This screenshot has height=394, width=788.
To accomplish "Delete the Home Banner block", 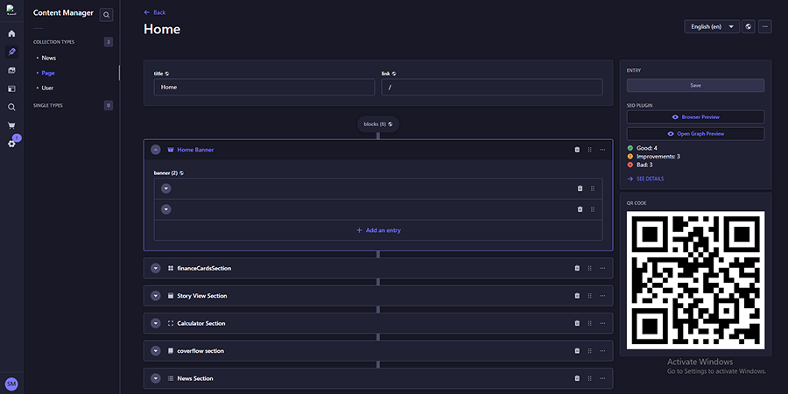I will [577, 150].
